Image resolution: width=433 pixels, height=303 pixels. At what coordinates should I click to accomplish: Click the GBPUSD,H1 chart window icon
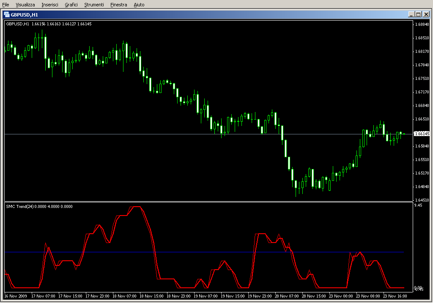[x=7, y=15]
